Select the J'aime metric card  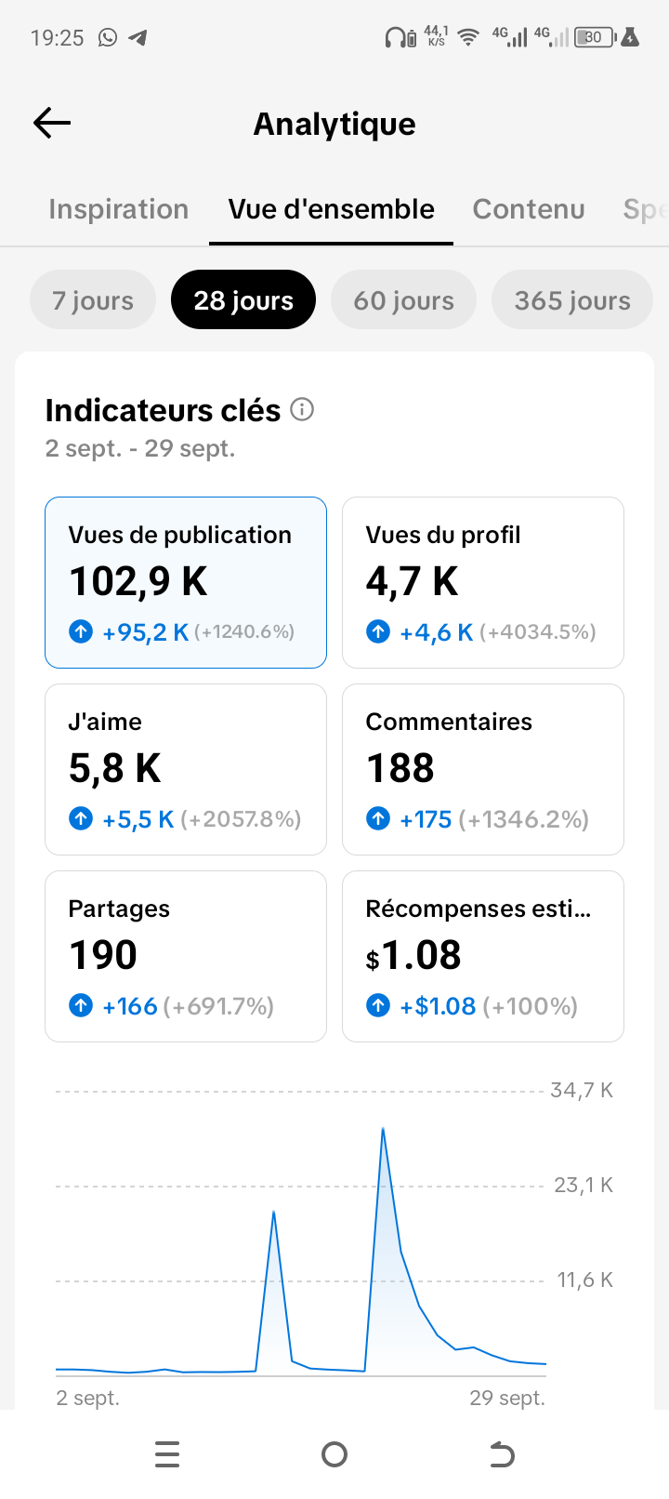point(186,769)
